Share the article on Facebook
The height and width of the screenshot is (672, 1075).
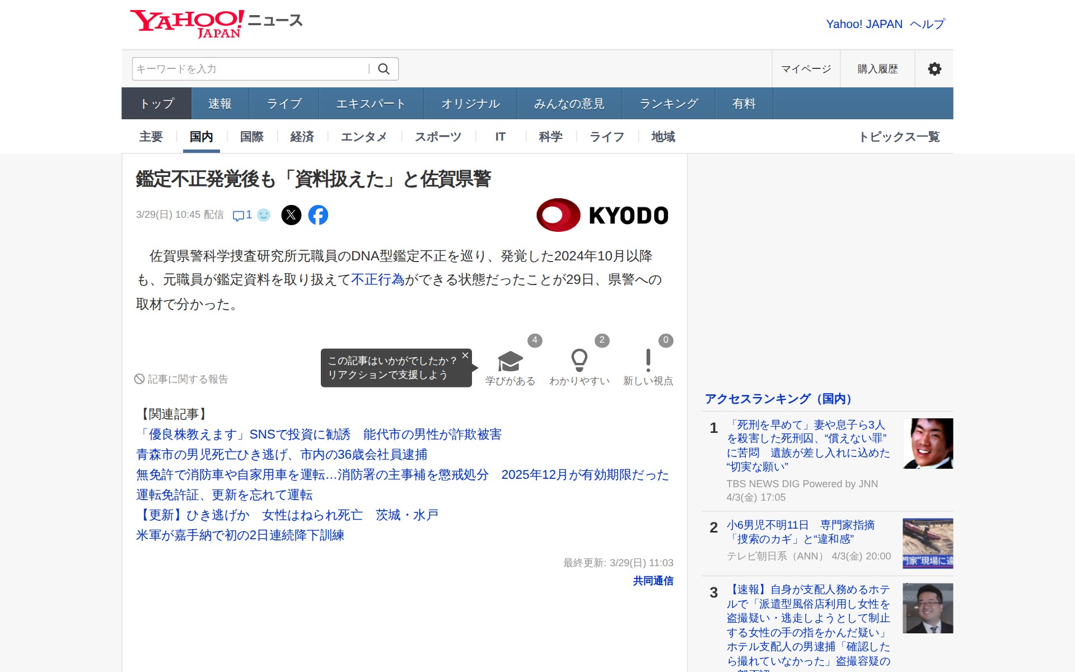[319, 214]
